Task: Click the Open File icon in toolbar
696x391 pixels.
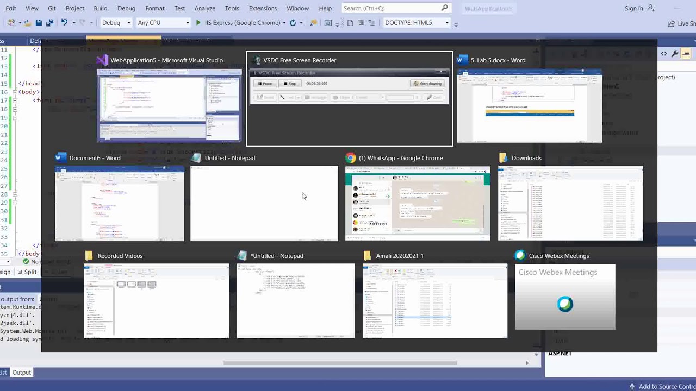Action: click(27, 23)
